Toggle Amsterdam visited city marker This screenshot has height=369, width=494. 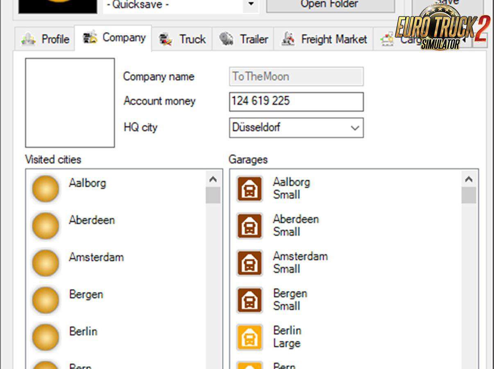coord(45,263)
